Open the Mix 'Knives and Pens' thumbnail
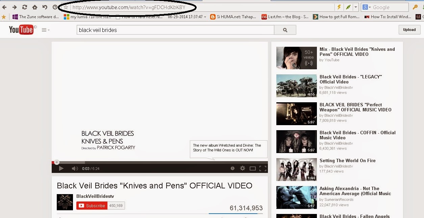424x218 pixels. pyautogui.click(x=297, y=58)
